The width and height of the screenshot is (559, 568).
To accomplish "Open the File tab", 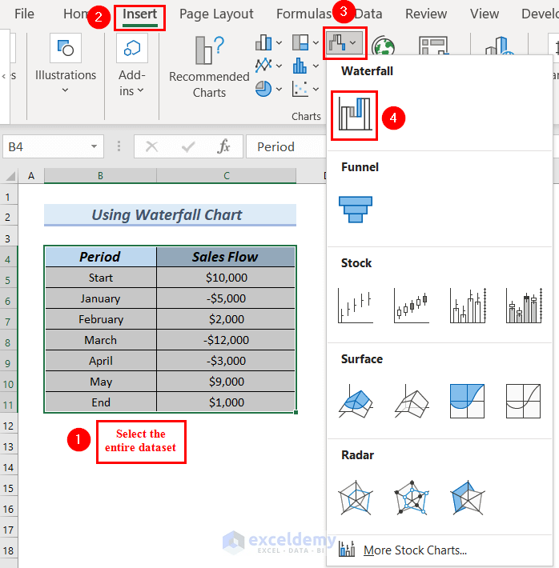I will [x=24, y=14].
